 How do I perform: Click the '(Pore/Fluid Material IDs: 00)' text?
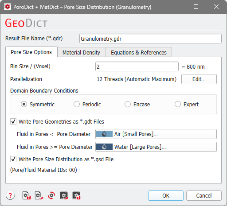43,170
